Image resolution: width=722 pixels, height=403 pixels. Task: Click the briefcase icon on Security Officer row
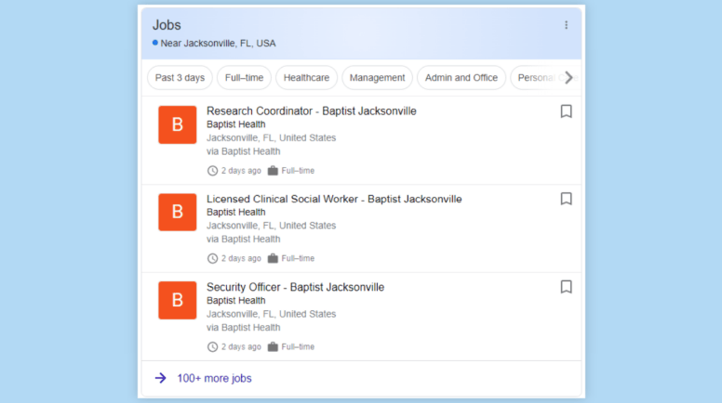[x=273, y=346]
